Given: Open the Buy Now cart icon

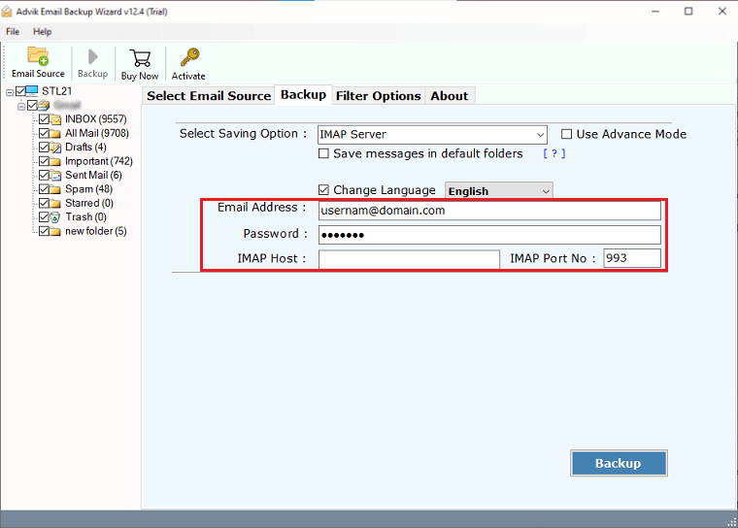Looking at the screenshot, I should [140, 58].
